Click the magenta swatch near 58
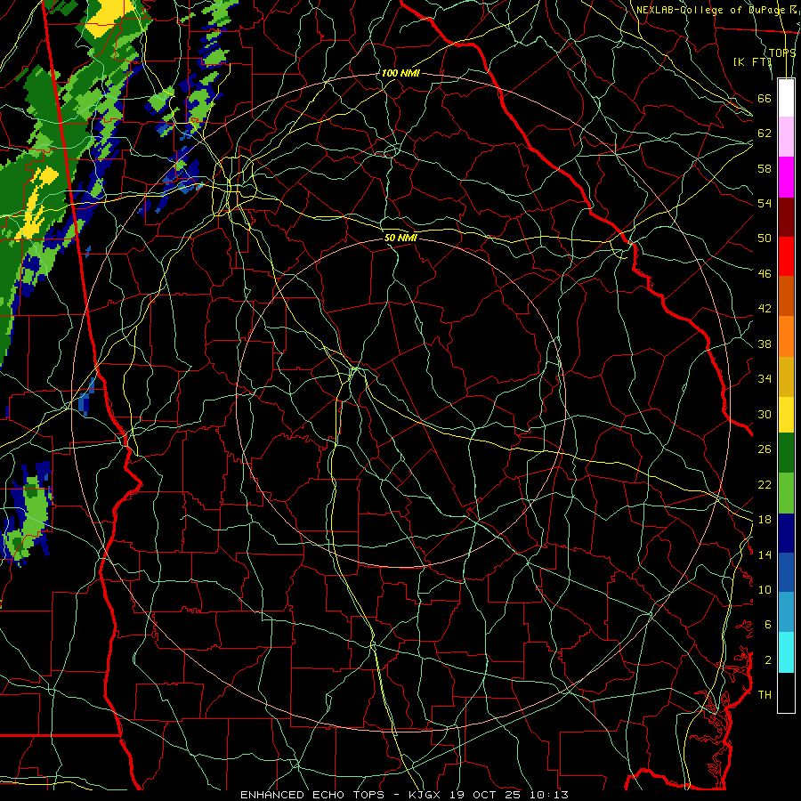Screen dimensions: 801x801 click(x=786, y=177)
